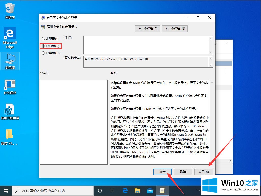Image resolution: width=261 pixels, height=196 pixels.
Task: Click the supported platform text field
Action: pos(146,62)
